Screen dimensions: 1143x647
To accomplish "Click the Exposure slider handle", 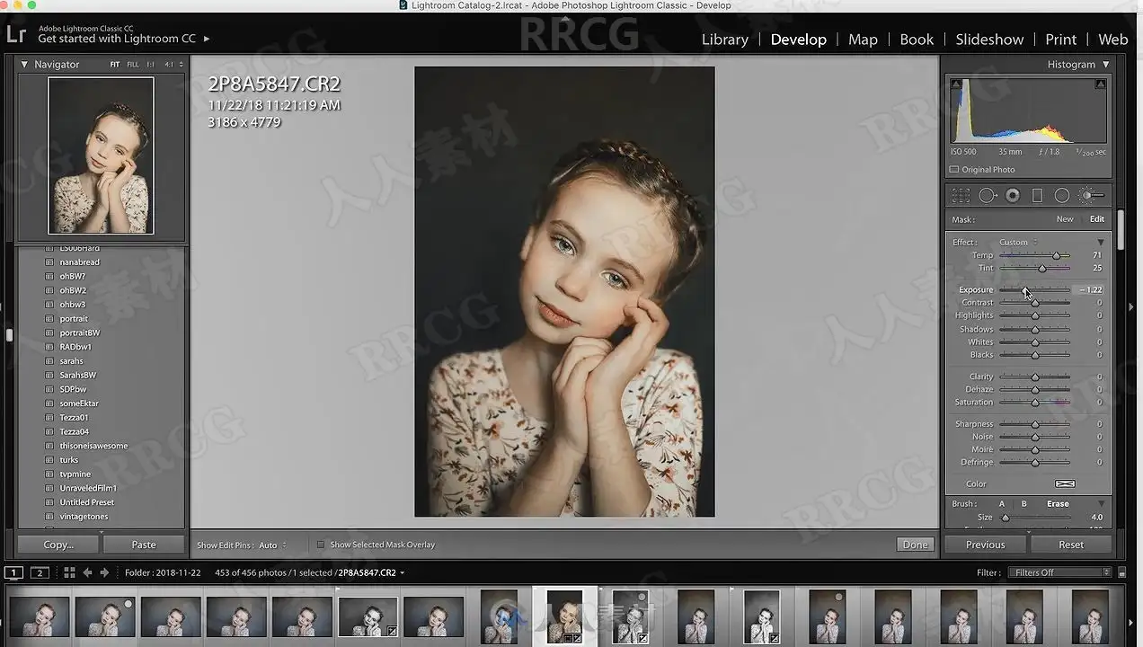I will click(x=1024, y=290).
